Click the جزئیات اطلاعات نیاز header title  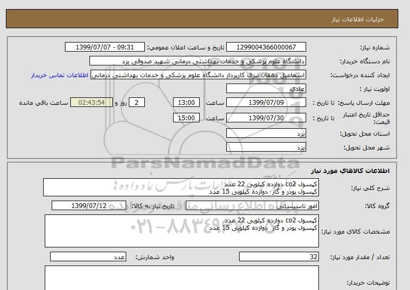[x=357, y=19]
